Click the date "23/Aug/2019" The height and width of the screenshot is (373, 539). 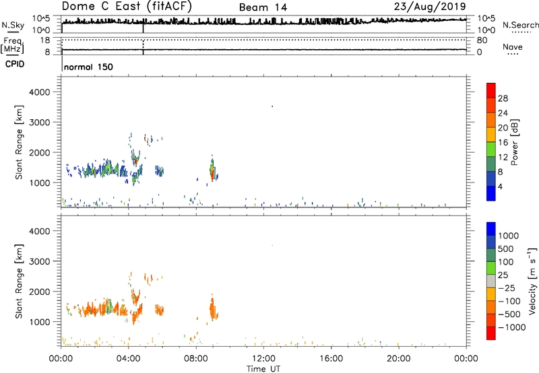pos(430,7)
